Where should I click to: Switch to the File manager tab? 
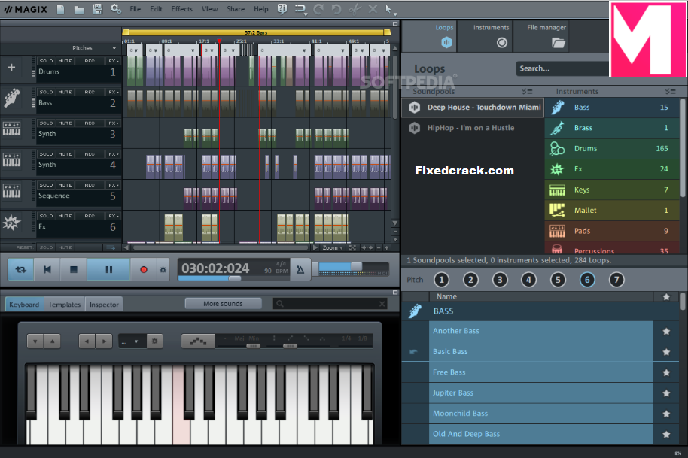pyautogui.click(x=541, y=36)
